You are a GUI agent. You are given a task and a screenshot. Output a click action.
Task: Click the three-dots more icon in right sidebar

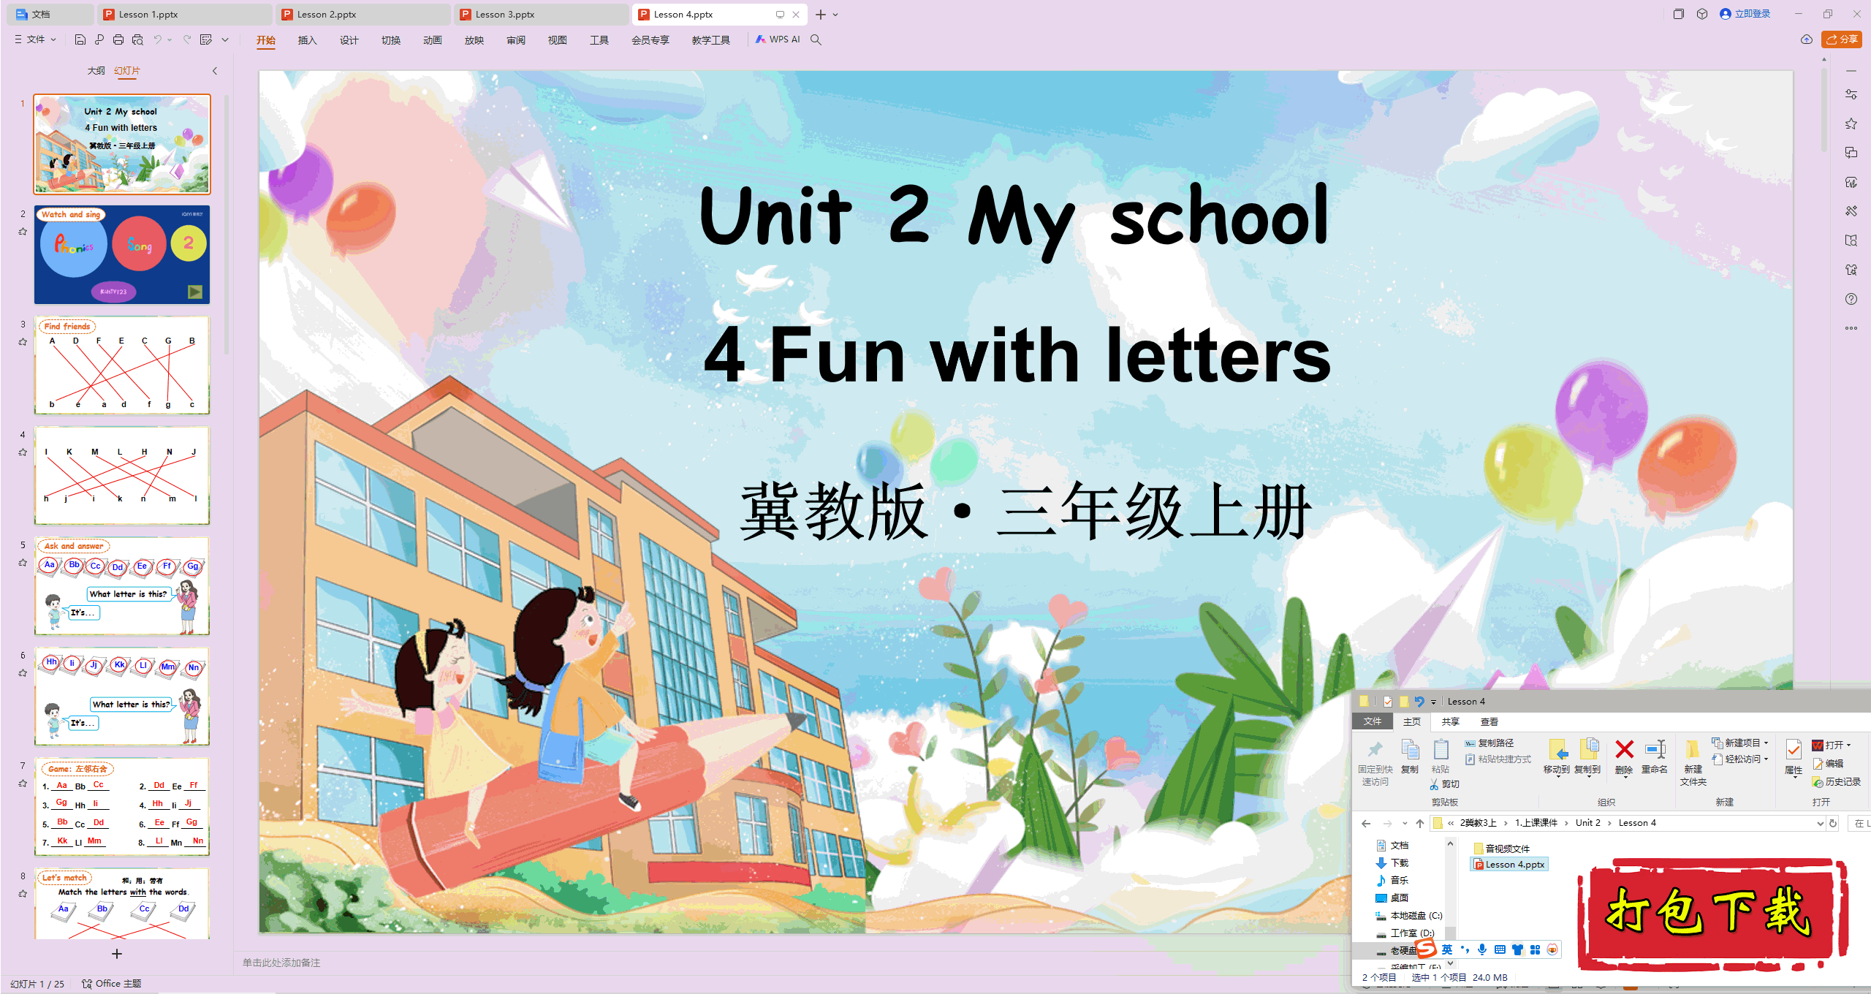click(x=1851, y=328)
